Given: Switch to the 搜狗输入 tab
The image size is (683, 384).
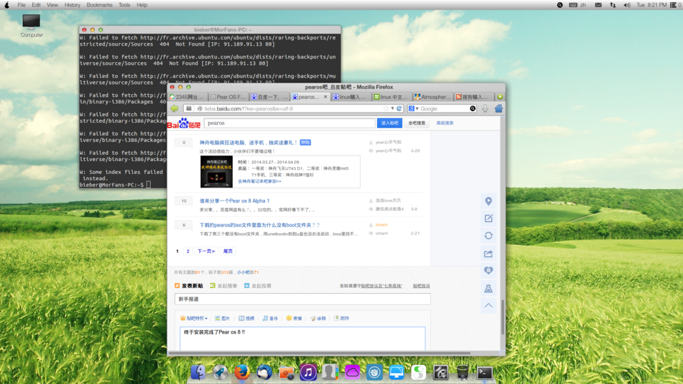Looking at the screenshot, I should click(474, 97).
